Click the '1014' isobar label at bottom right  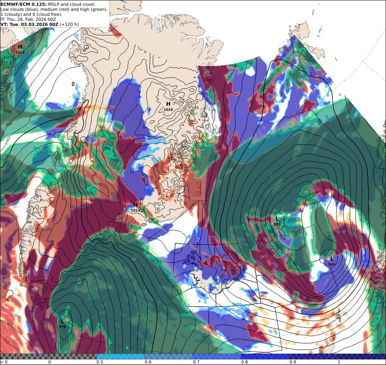(378, 346)
